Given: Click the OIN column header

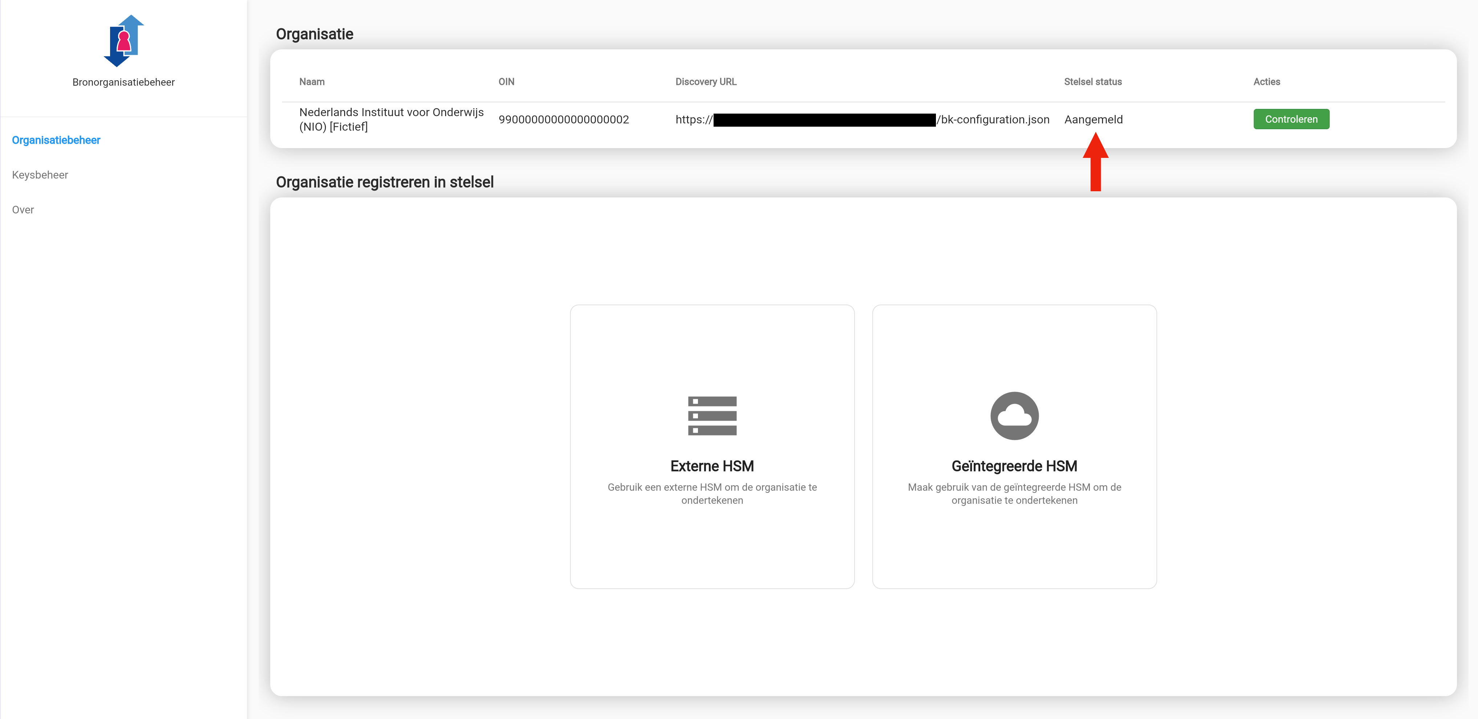Looking at the screenshot, I should point(505,81).
